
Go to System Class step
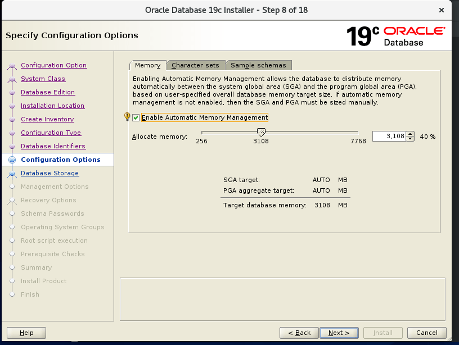point(43,79)
